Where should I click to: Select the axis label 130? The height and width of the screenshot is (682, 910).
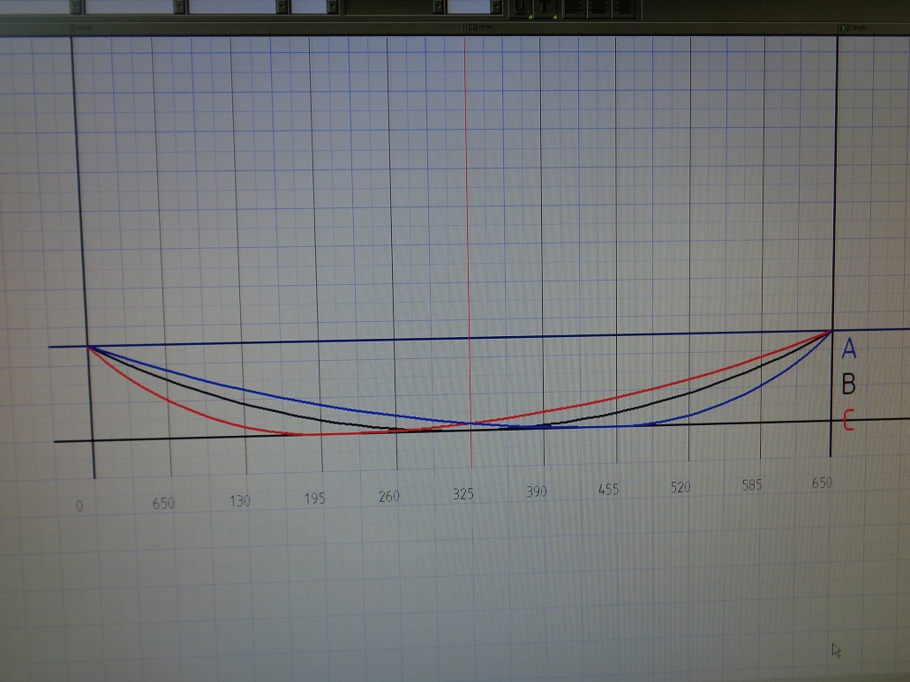(x=239, y=500)
